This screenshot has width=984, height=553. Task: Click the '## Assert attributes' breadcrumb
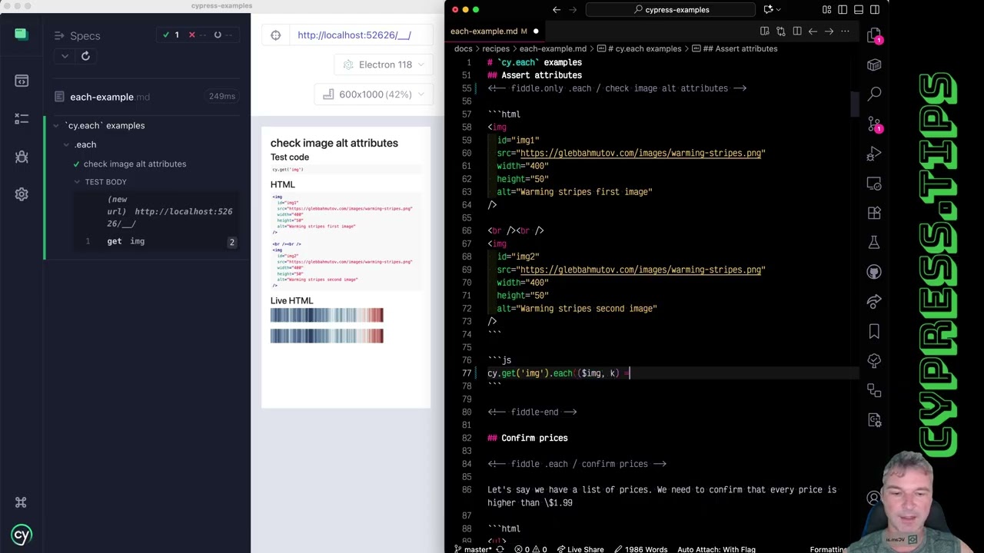[x=735, y=48]
